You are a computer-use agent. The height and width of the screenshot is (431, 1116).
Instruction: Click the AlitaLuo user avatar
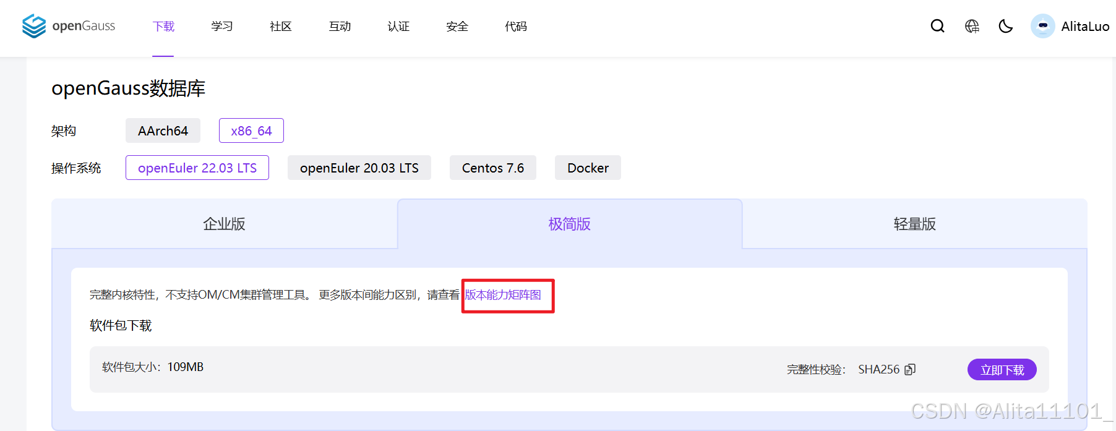[x=1043, y=26]
